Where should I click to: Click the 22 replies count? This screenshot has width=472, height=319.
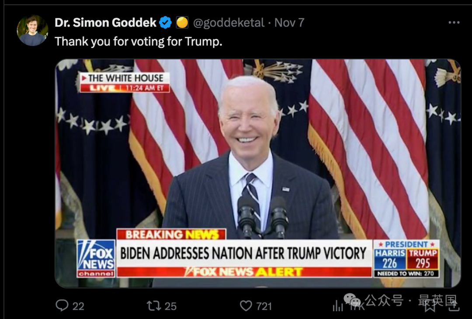(x=78, y=306)
